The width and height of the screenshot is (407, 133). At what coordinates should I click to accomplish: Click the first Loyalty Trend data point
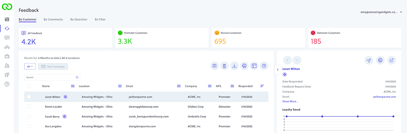point(287,117)
